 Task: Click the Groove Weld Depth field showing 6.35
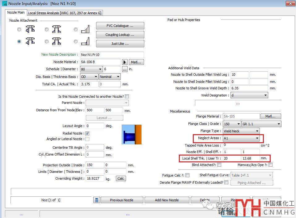pyautogui.click(x=249, y=88)
